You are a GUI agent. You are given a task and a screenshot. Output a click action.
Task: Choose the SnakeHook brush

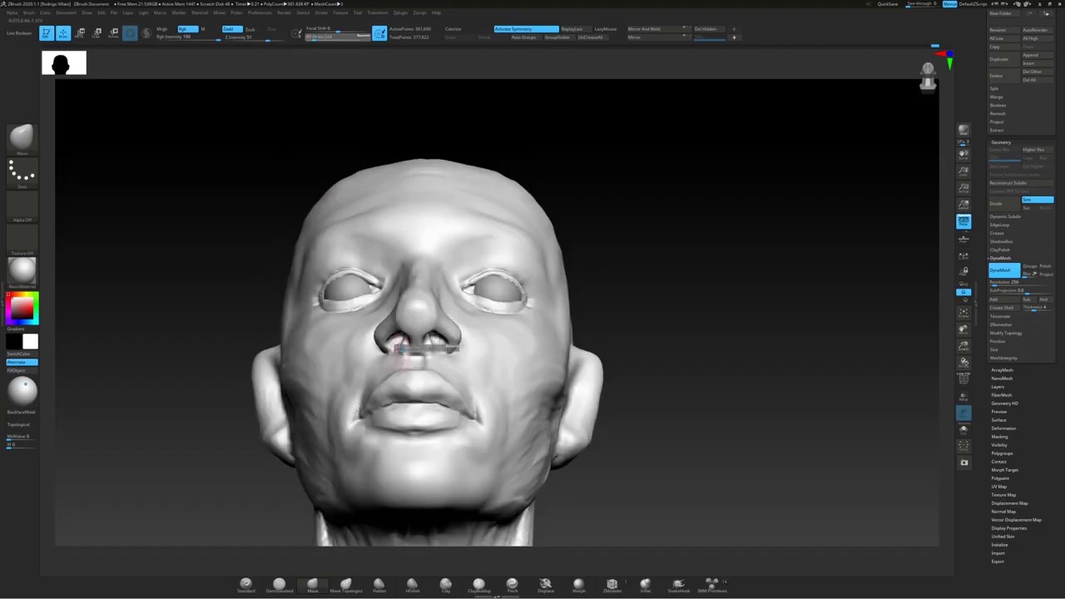pos(678,585)
